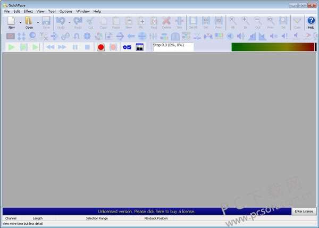Screen dimensions: 319x228
Task: Open the File menu
Action: click(7, 11)
